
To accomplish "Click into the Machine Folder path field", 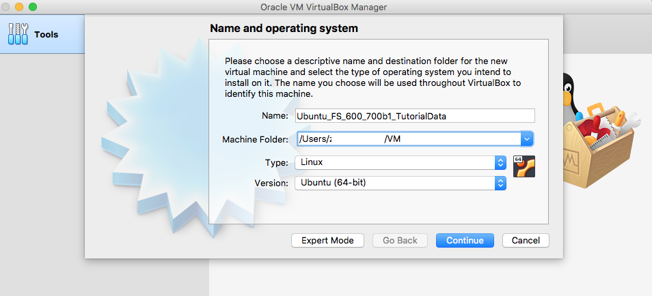I will [407, 139].
